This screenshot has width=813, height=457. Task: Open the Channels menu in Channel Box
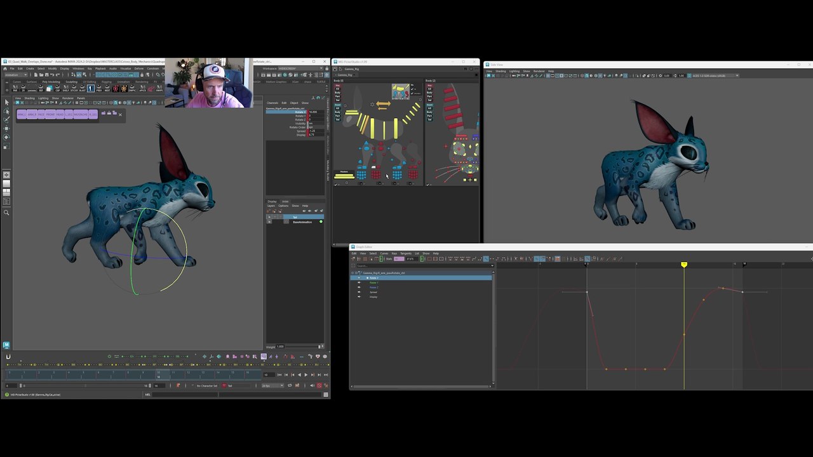[x=272, y=103]
